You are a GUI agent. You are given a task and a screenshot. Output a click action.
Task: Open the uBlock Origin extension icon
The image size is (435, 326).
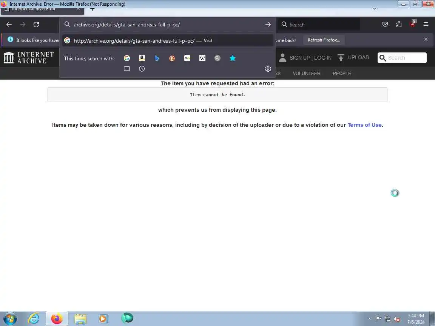[x=412, y=24]
